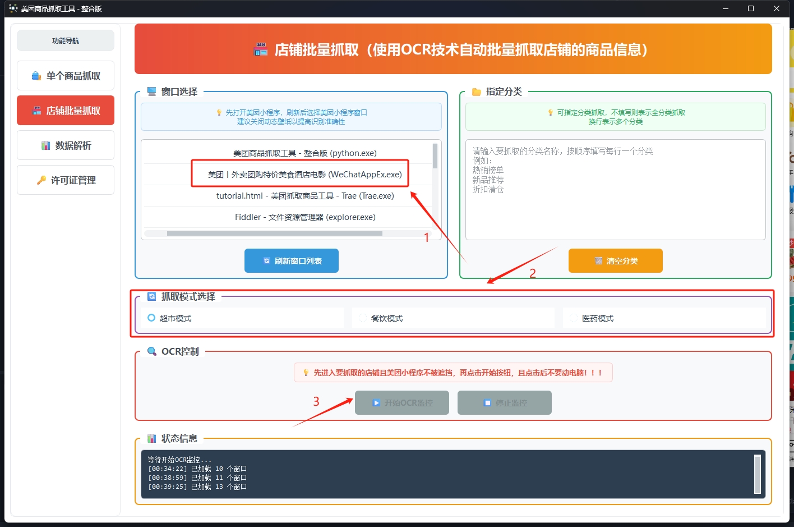Select the 美团商品抓取工具 (python.exe) window row
794x527 pixels.
pyautogui.click(x=287, y=153)
